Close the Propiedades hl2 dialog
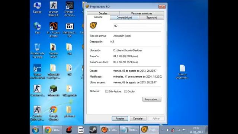 [162, 7]
